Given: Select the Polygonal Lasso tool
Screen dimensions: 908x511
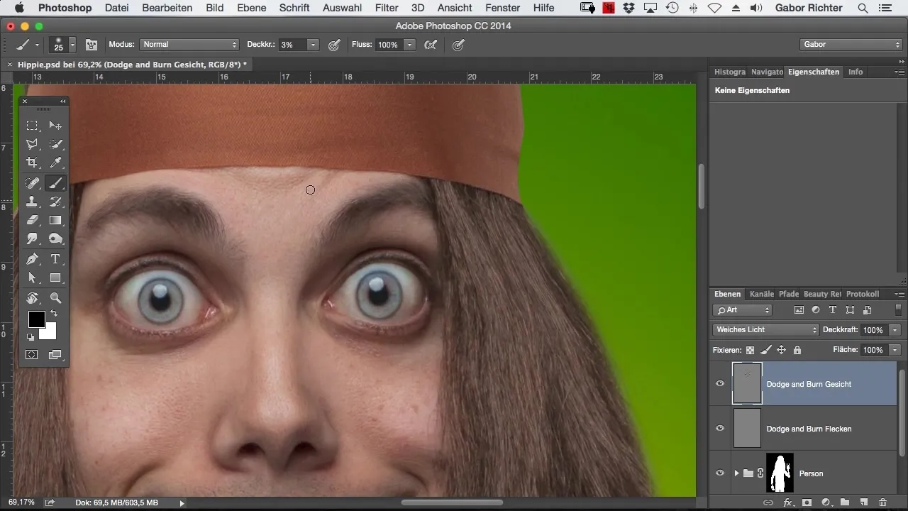Looking at the screenshot, I should tap(32, 144).
